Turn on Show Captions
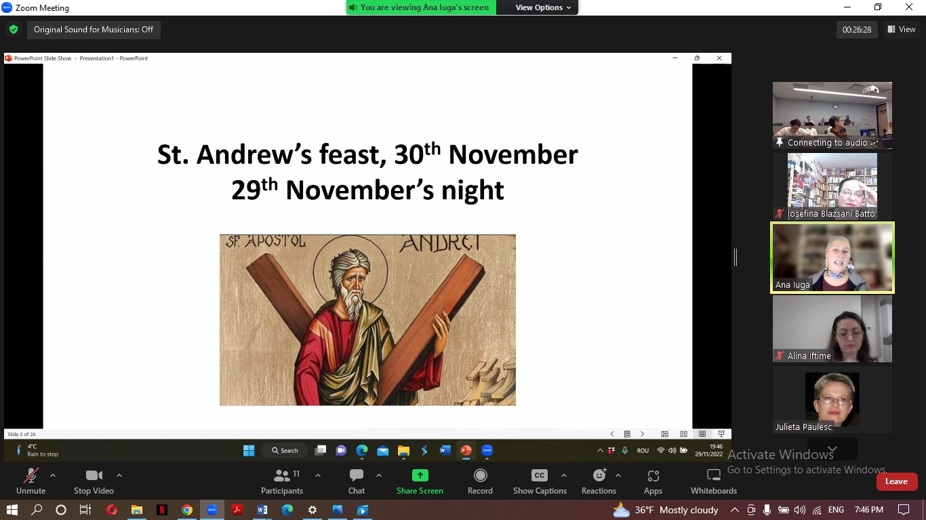This screenshot has width=926, height=520. (540, 481)
